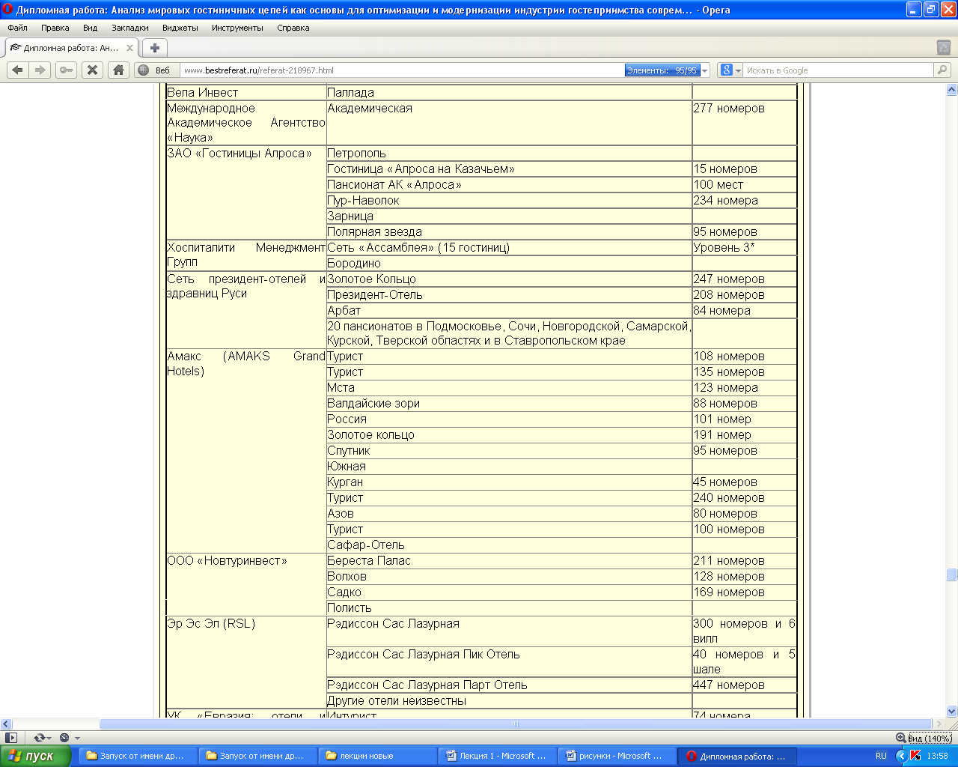
Task: Expand the Opera Link dropdown arrow
Action: [x=49, y=739]
